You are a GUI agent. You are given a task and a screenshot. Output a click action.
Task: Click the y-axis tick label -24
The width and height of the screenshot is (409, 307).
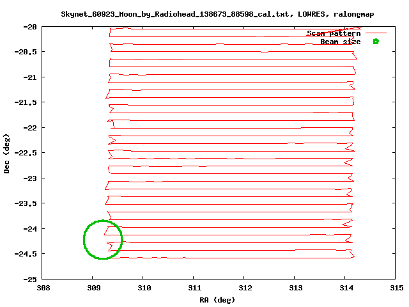pos(30,229)
